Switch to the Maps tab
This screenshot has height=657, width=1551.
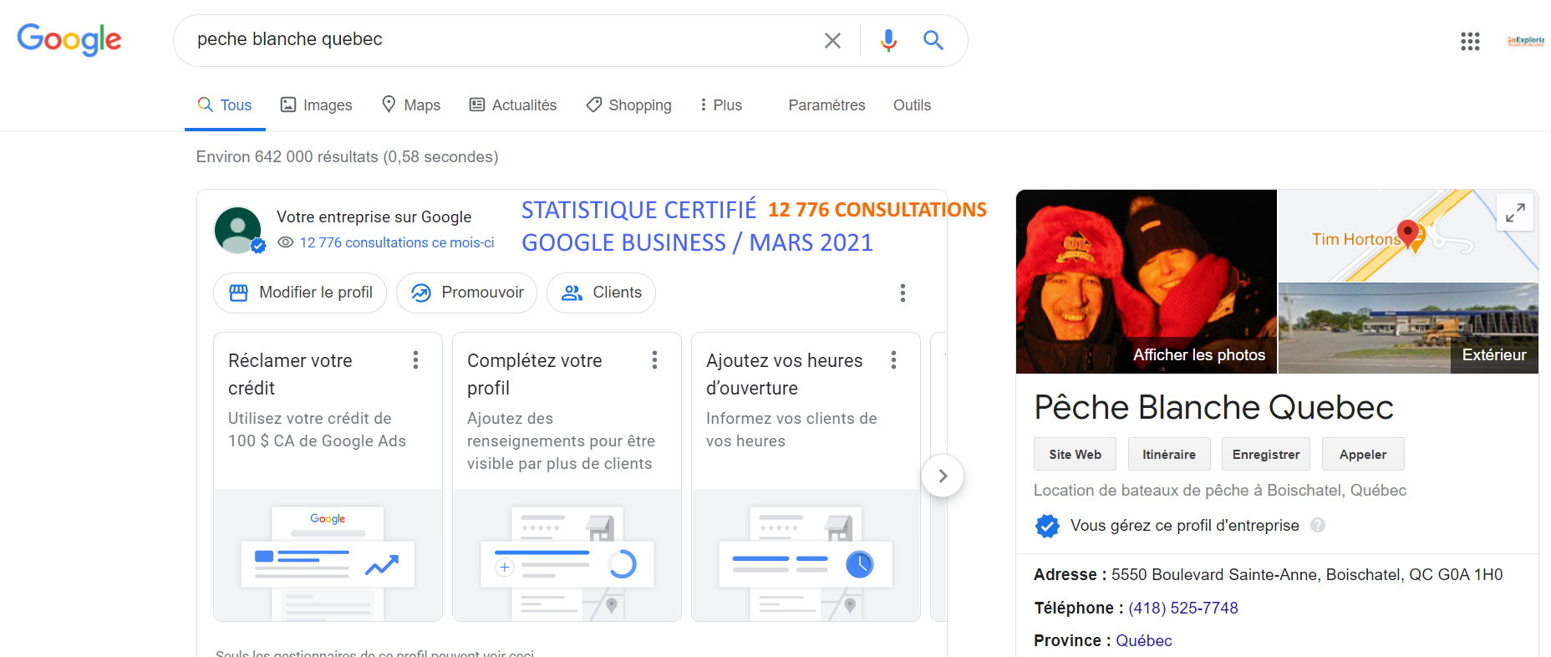pos(410,104)
